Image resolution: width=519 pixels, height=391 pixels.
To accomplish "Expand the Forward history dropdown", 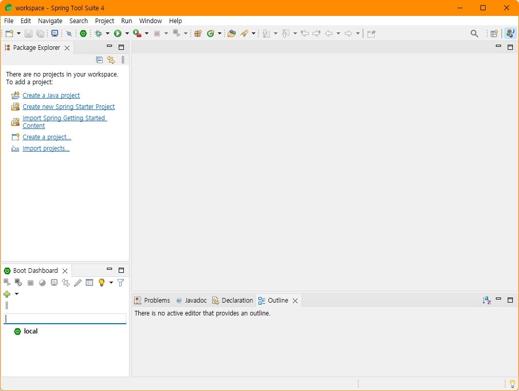I will click(358, 33).
